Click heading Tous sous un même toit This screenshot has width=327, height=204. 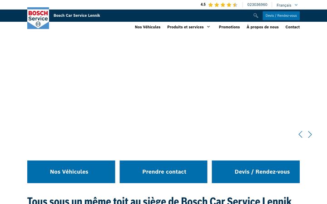coord(159,200)
